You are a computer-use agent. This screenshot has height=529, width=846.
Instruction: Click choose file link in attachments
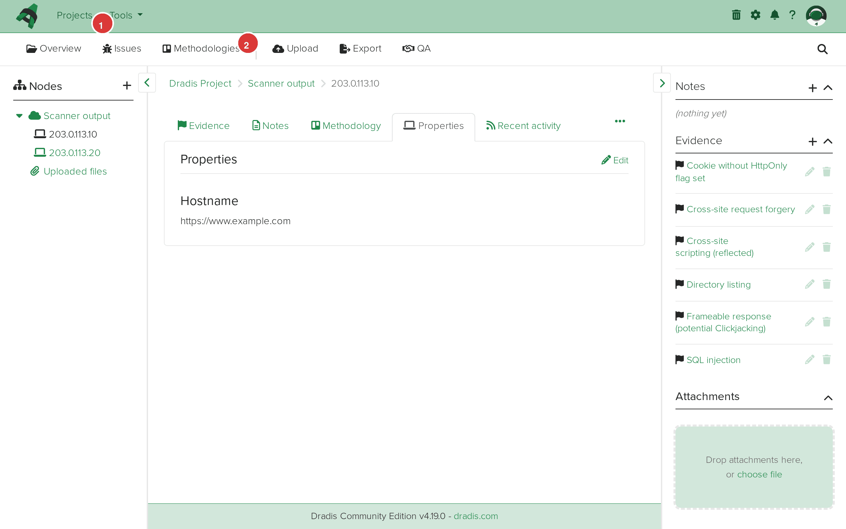(759, 474)
